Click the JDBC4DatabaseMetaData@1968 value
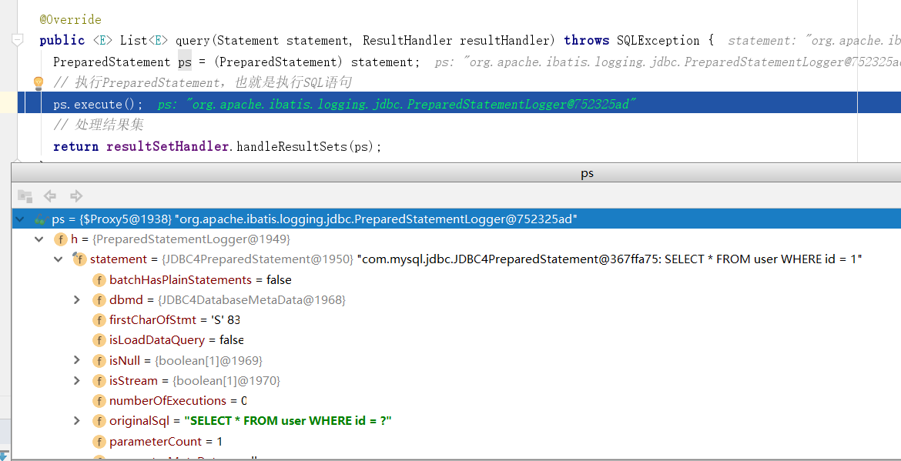Screen dimensions: 901x461 [x=252, y=299]
